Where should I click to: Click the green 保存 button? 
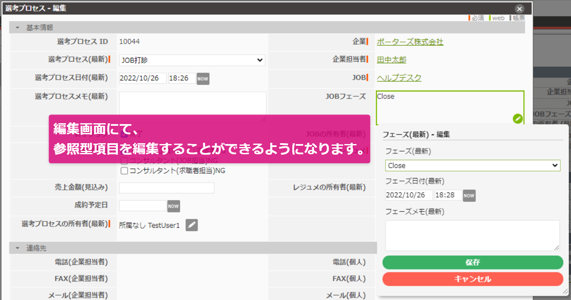(x=473, y=263)
